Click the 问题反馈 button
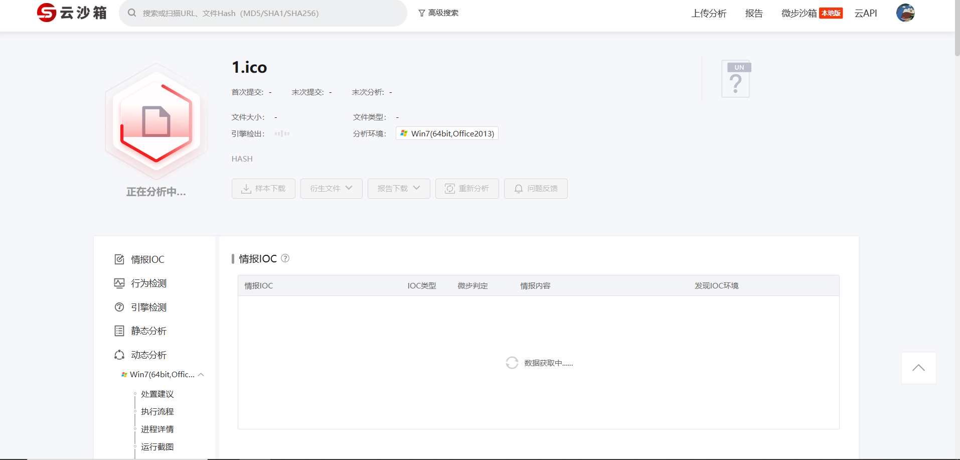This screenshot has height=460, width=960. point(536,189)
